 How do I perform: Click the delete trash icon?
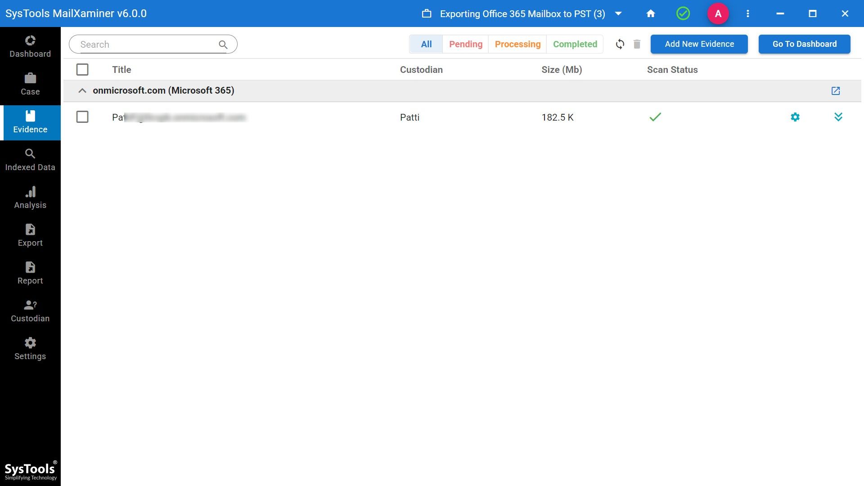pos(637,44)
